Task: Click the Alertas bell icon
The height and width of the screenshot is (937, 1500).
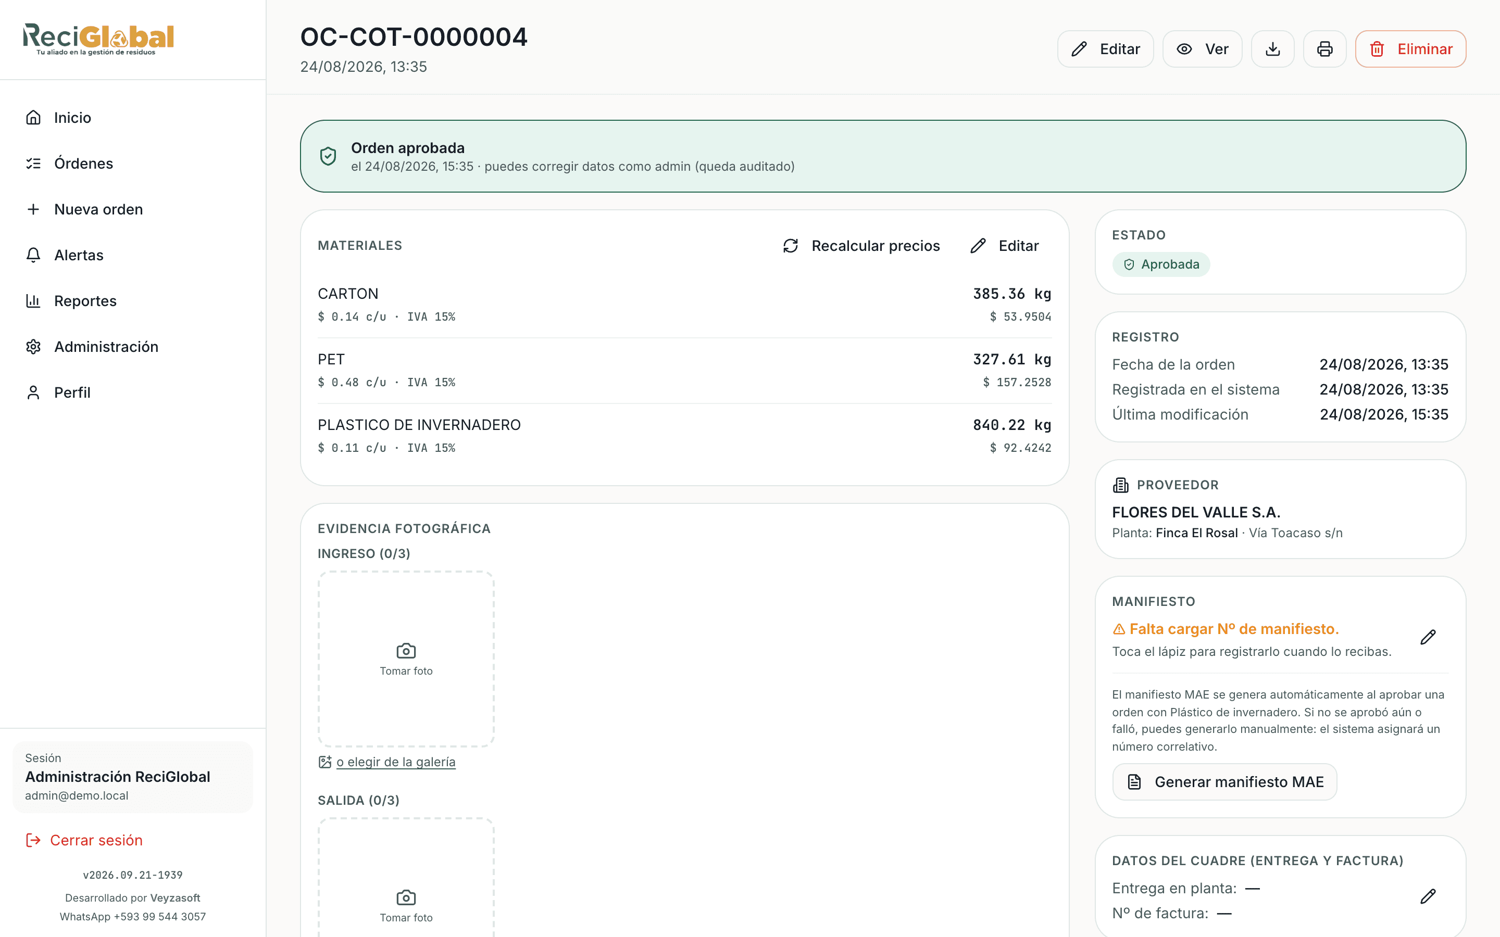Action: (x=33, y=255)
